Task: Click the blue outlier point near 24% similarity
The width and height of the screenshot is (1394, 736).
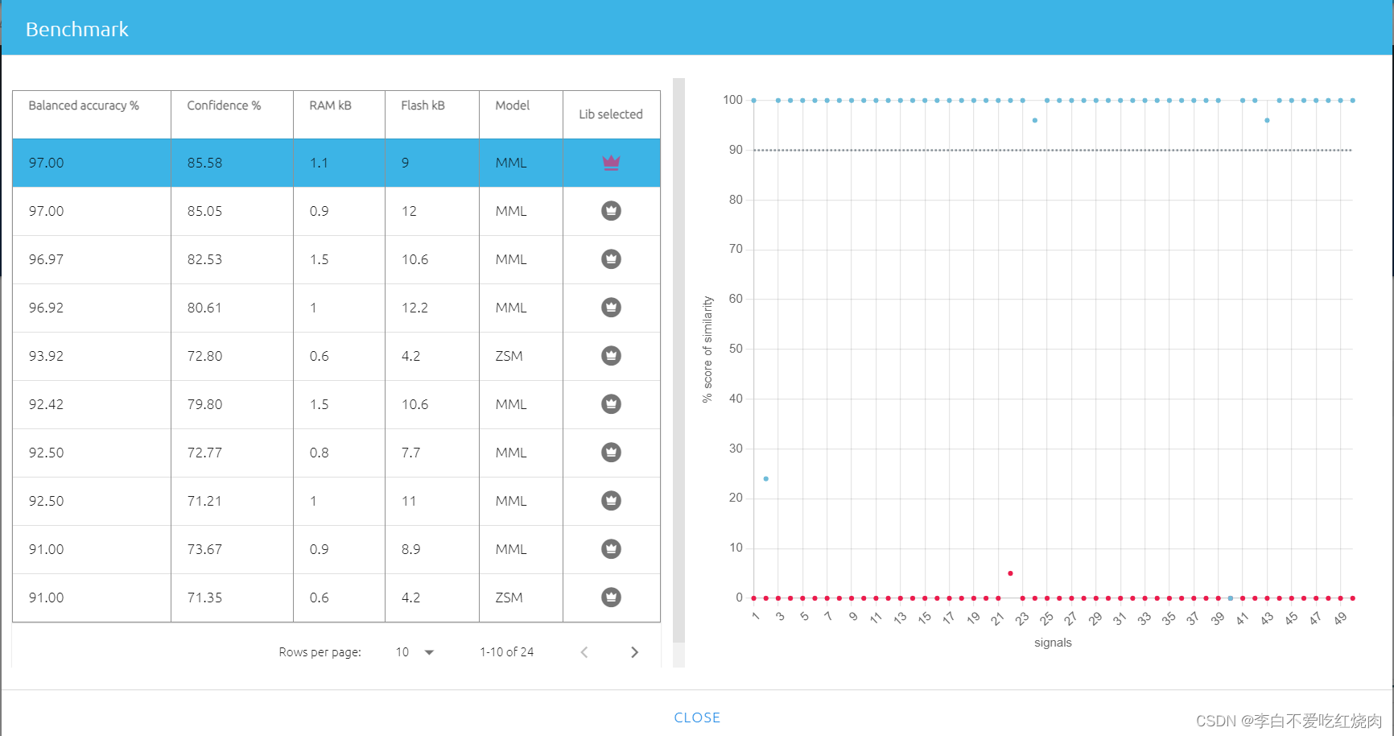Action: pos(765,478)
